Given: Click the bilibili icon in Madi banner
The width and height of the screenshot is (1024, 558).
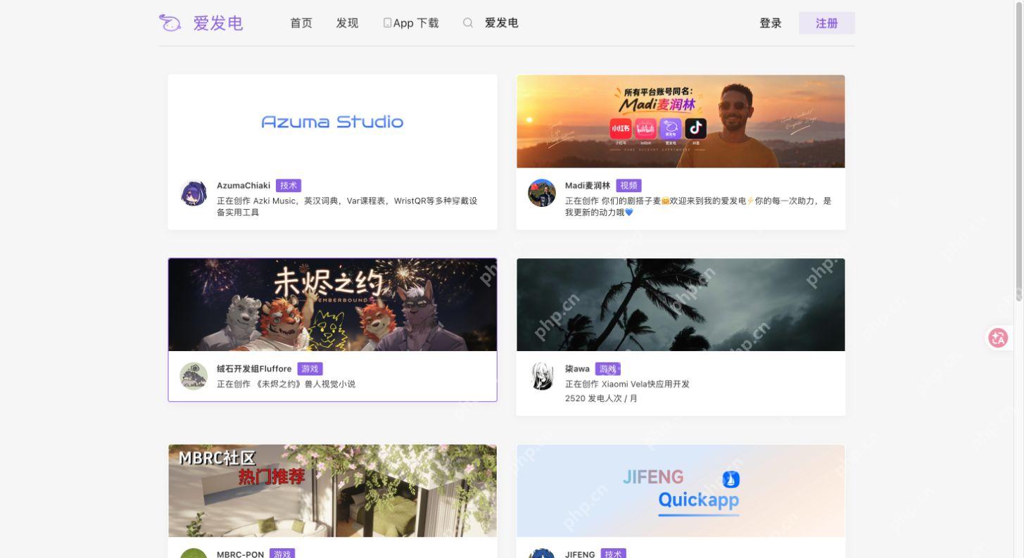Looking at the screenshot, I should coord(645,128).
